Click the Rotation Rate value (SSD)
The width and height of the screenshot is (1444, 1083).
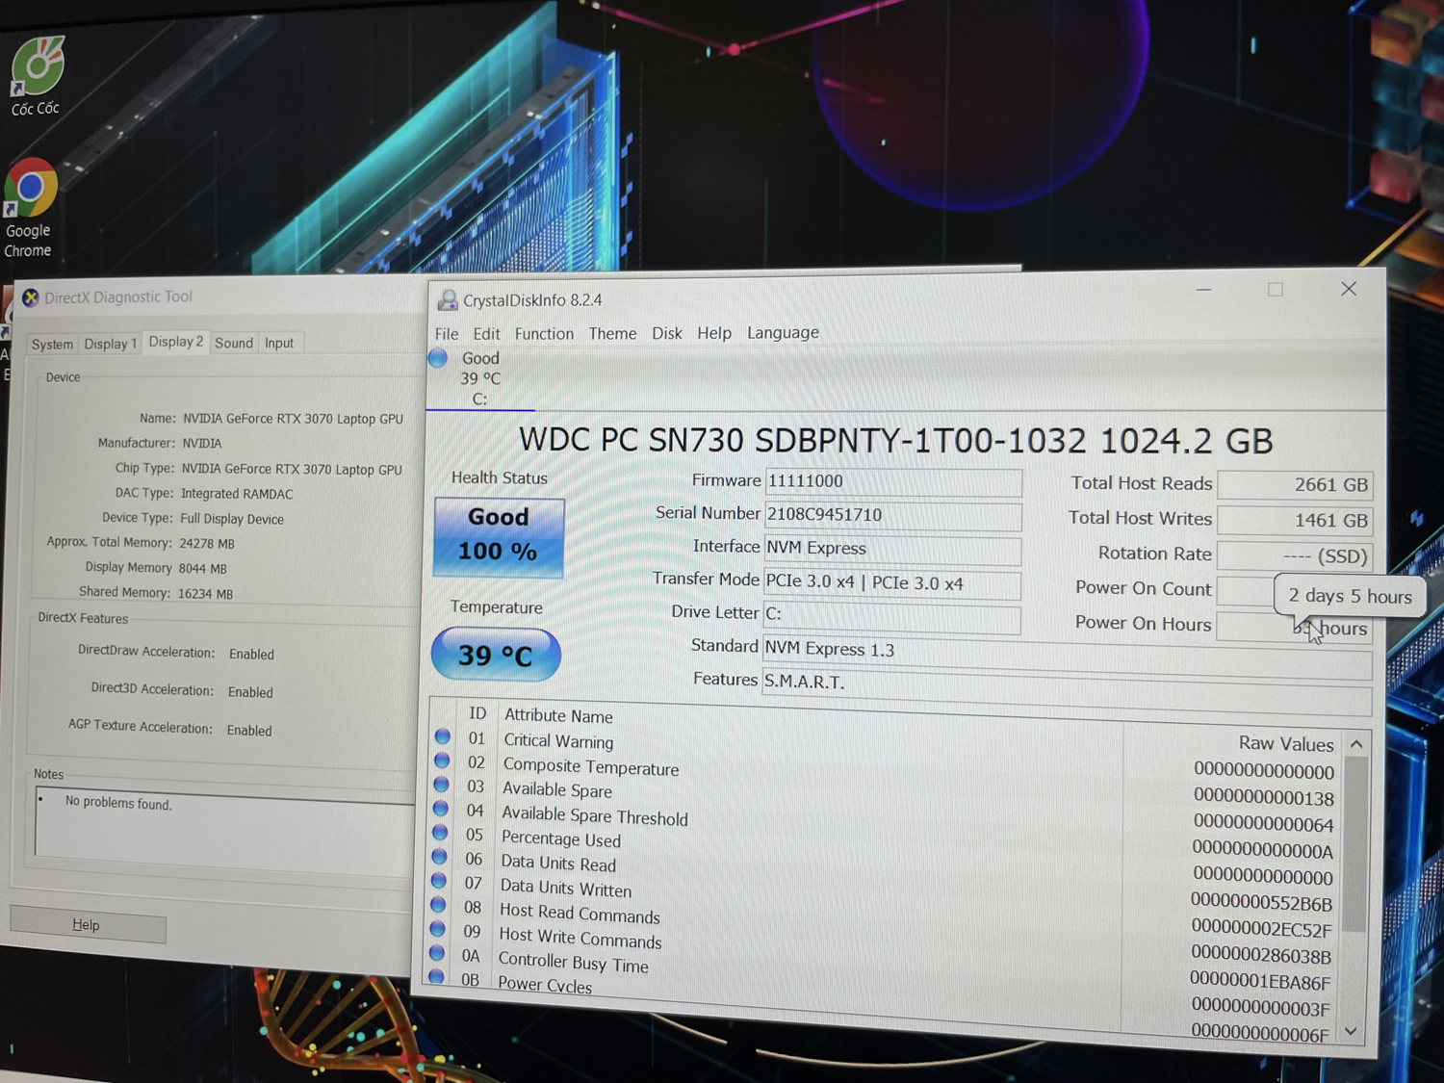(1295, 556)
